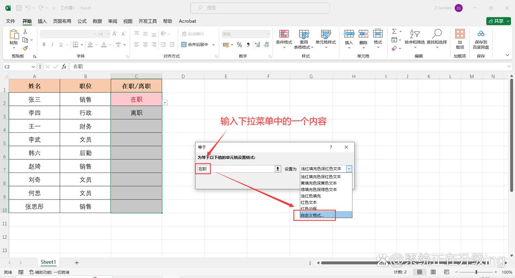
Task: Open Format as Table (套用表格格式)
Action: (x=304, y=39)
